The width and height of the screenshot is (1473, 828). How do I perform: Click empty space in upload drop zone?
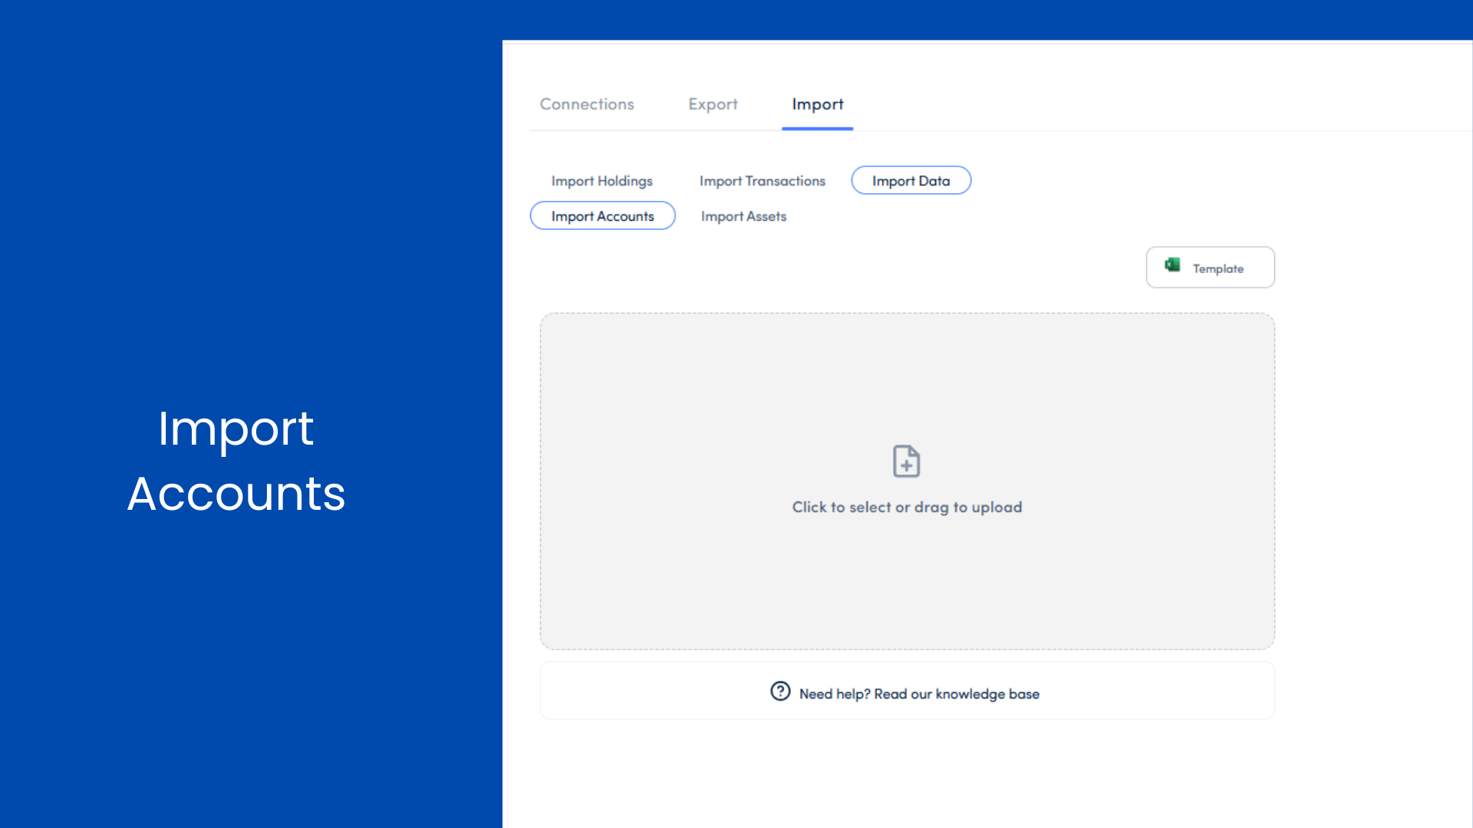point(690,383)
